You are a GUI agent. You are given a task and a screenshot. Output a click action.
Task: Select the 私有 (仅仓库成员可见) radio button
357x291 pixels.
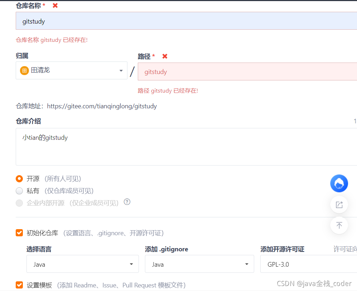(19, 191)
